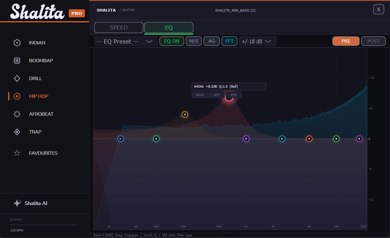
Task: Select EQ band 6 node
Action: [282, 139]
